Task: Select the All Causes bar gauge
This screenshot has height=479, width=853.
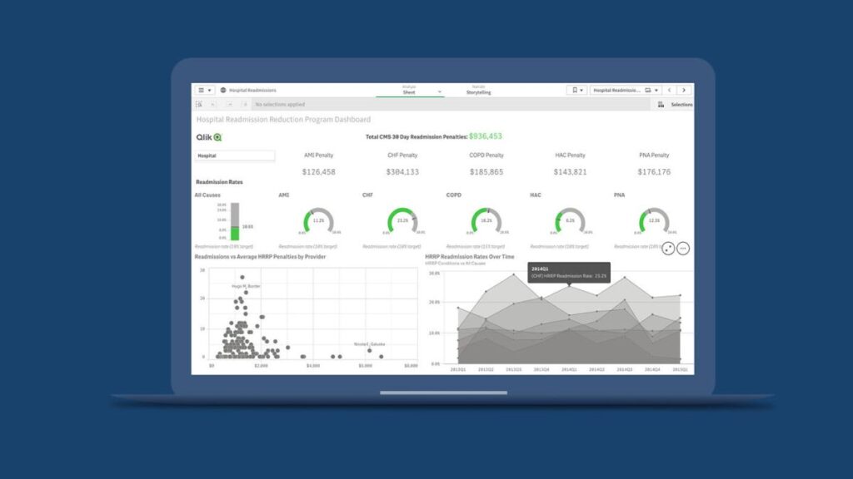Action: click(x=234, y=221)
